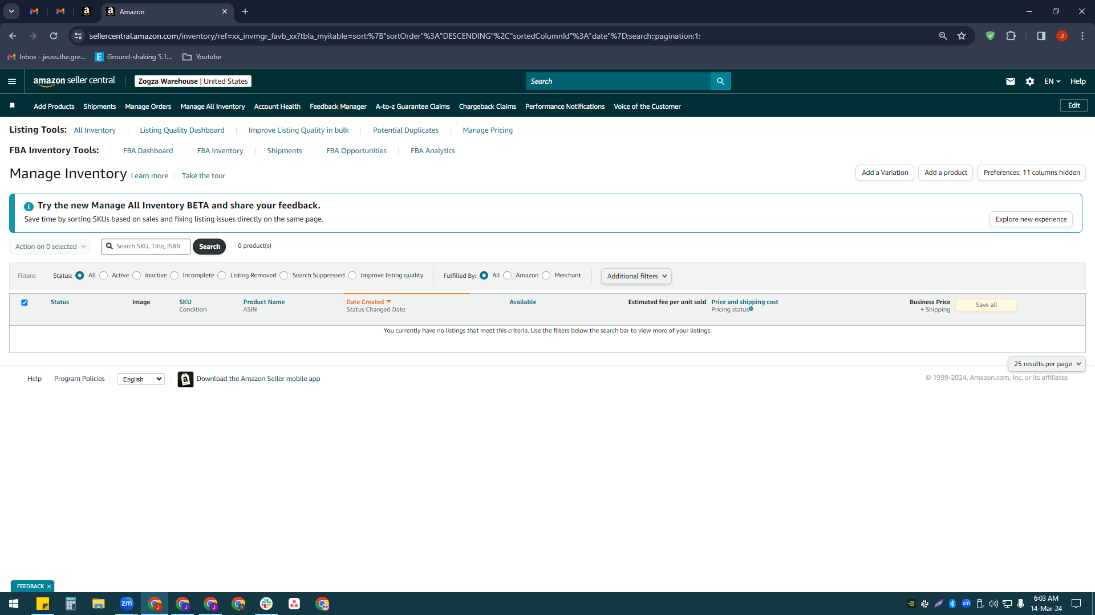Open File Explorer from the taskbar
Image resolution: width=1095 pixels, height=615 pixels.
(x=99, y=604)
